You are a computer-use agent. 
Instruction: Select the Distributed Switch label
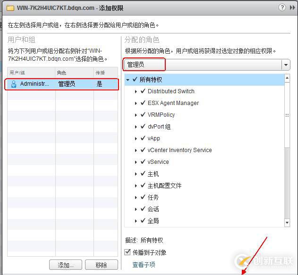(171, 91)
